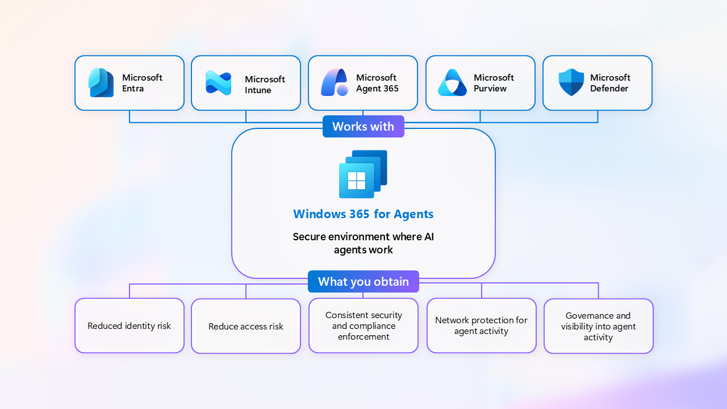Select the "Microsoft Defender" label text
The image size is (727, 409).
(x=610, y=83)
